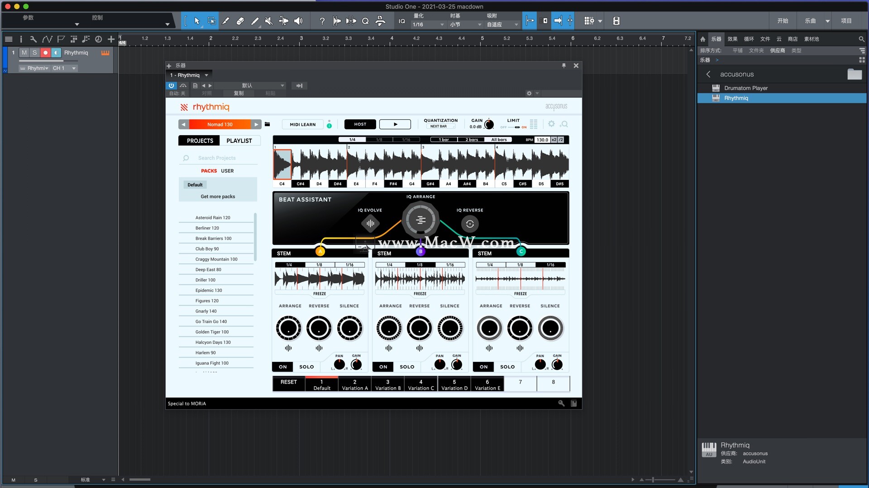This screenshot has width=869, height=488.
Task: Select the Paint pencil tool
Action: (255, 21)
